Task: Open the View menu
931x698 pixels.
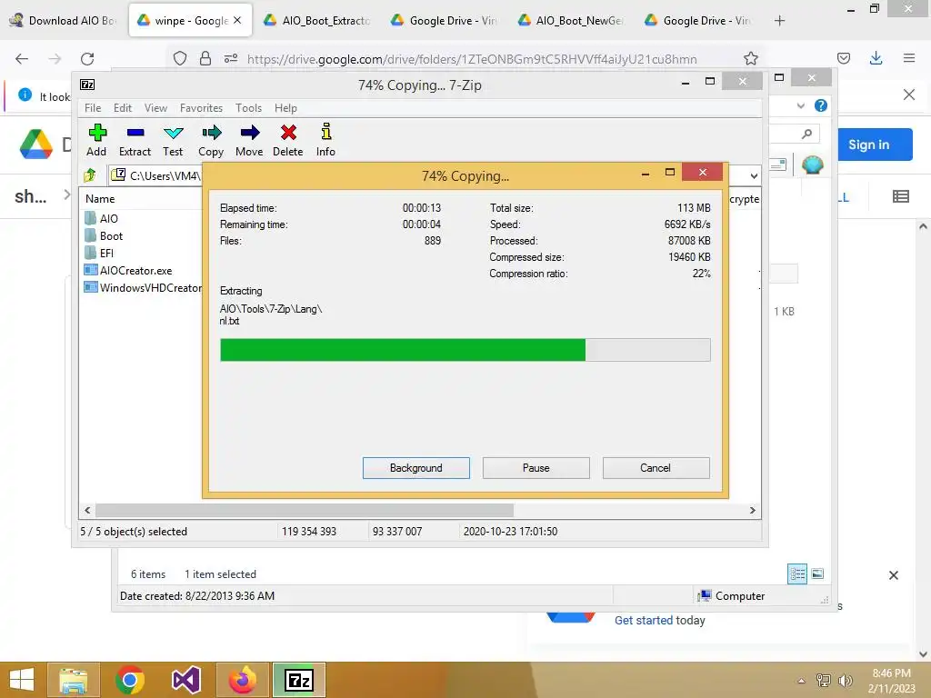Action: [x=155, y=108]
